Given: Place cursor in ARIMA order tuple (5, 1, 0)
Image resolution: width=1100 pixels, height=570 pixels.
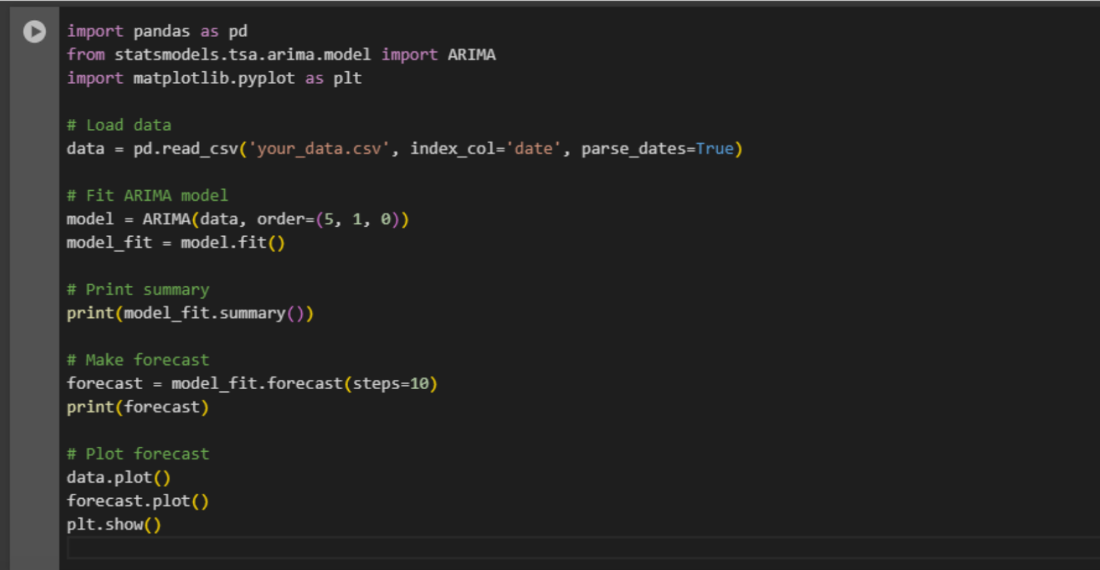Looking at the screenshot, I should pos(362,219).
